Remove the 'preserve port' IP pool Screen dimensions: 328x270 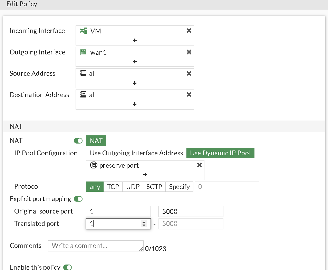[199, 165]
